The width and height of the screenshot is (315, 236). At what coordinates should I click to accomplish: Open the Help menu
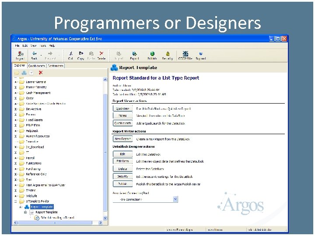52,45
